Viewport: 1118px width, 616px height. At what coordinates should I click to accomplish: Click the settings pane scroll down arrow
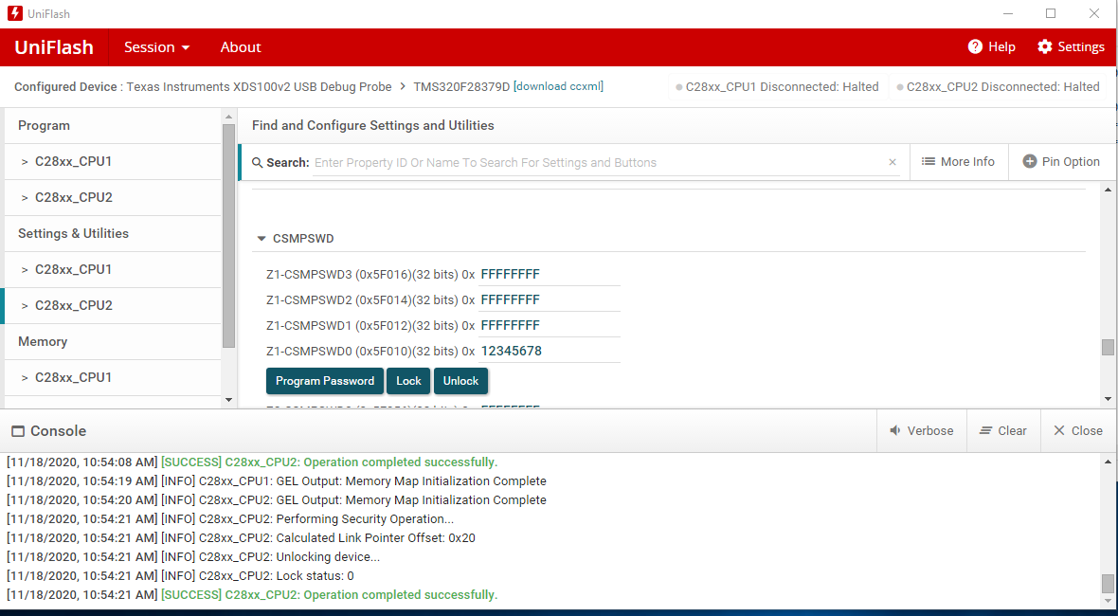coord(1108,399)
